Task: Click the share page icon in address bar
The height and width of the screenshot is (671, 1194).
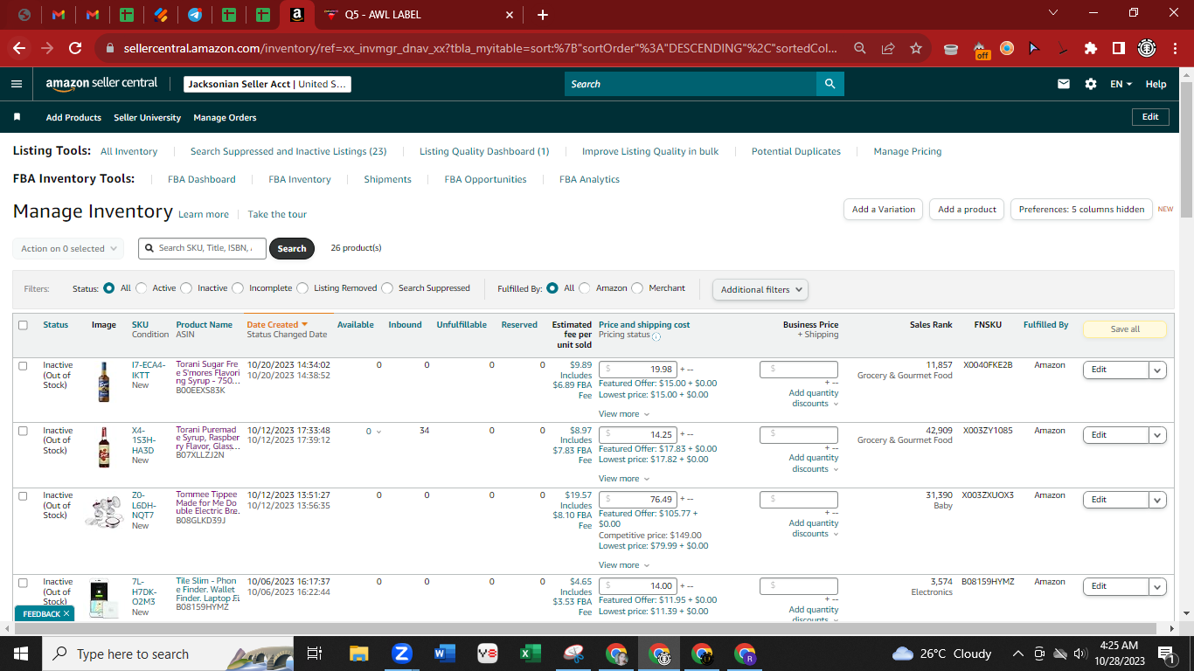Action: [x=888, y=48]
